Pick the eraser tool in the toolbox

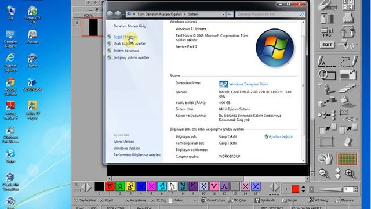click(x=348, y=142)
